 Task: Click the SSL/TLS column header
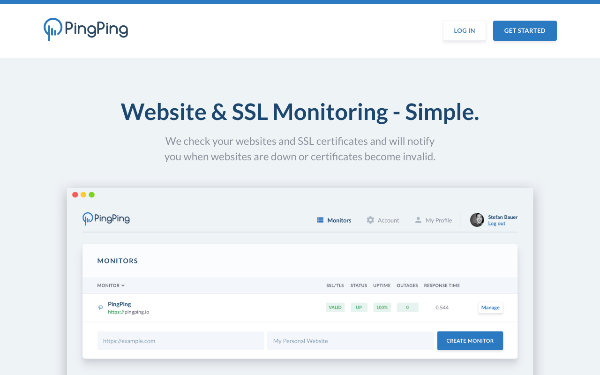[335, 285]
